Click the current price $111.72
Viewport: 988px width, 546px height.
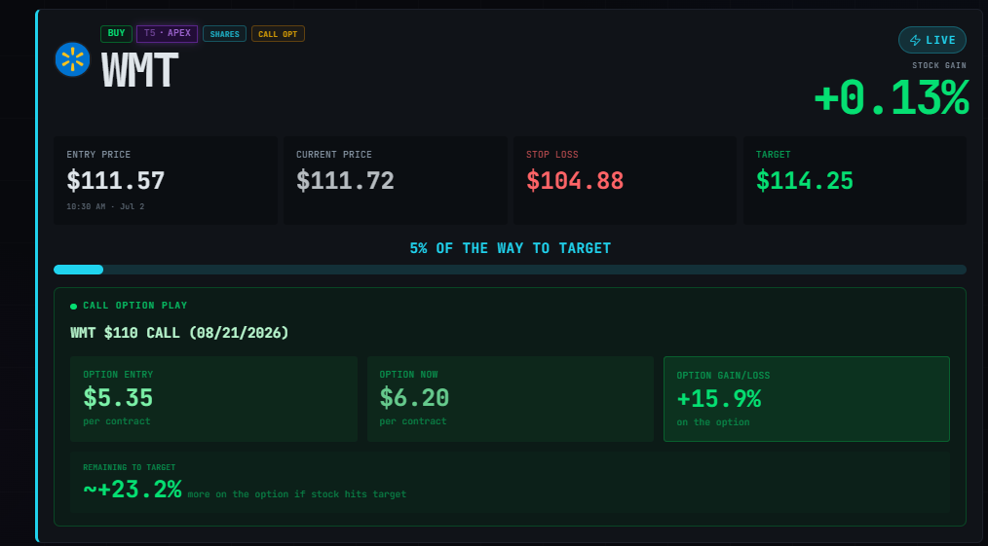pos(345,181)
